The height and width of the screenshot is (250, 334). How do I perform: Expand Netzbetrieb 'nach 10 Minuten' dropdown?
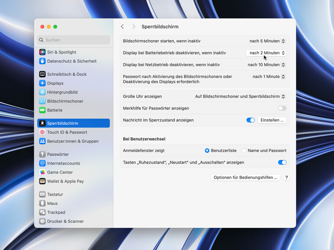pos(266,64)
